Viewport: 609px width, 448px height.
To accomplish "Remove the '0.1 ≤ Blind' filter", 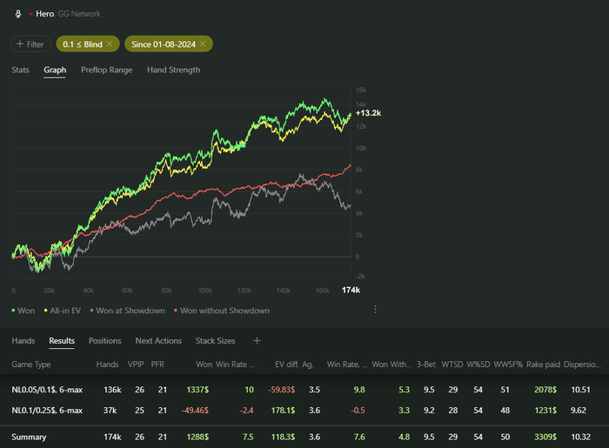I will point(110,43).
